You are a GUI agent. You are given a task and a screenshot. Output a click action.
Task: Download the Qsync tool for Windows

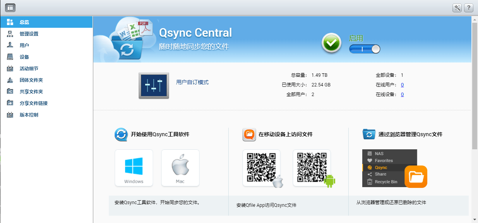click(134, 168)
